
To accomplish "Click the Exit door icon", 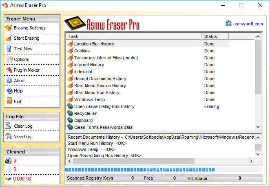I will coord(9,101).
